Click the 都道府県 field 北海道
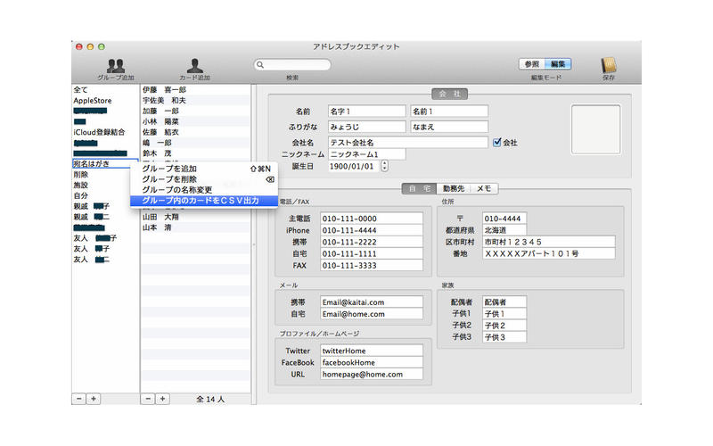The width and height of the screenshot is (713, 446). coord(504,230)
